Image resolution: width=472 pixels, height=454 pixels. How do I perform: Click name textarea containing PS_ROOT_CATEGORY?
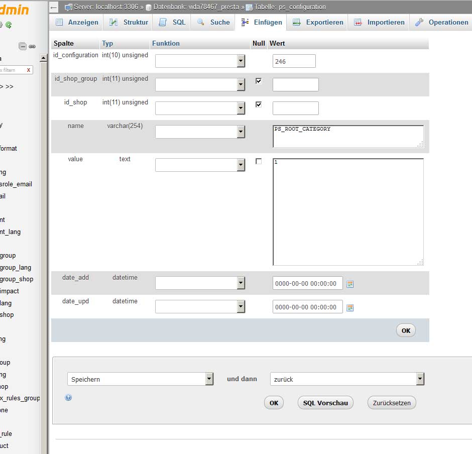[348, 137]
